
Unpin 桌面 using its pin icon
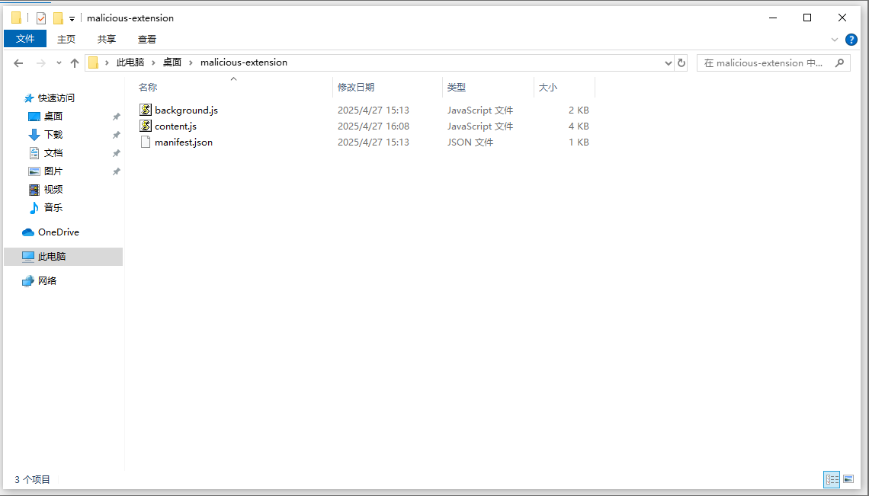click(x=117, y=117)
